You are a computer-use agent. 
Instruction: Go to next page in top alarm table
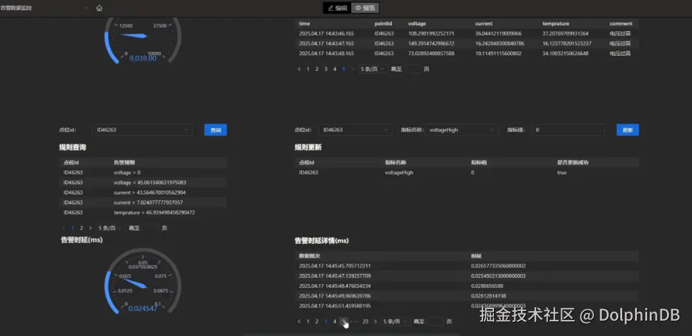(352, 69)
